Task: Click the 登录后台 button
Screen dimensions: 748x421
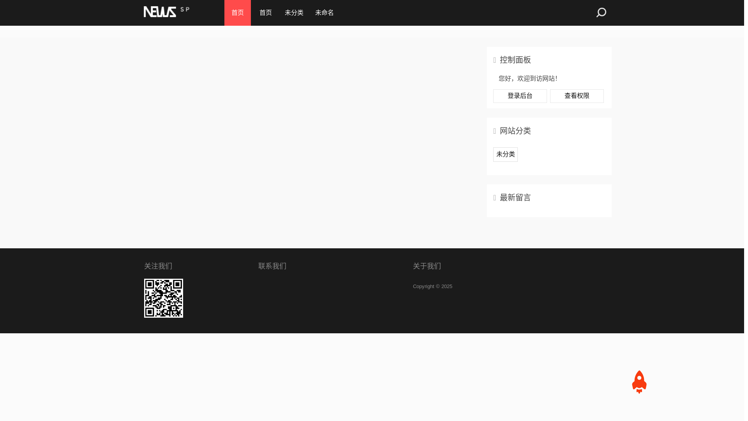Action: tap(520, 96)
